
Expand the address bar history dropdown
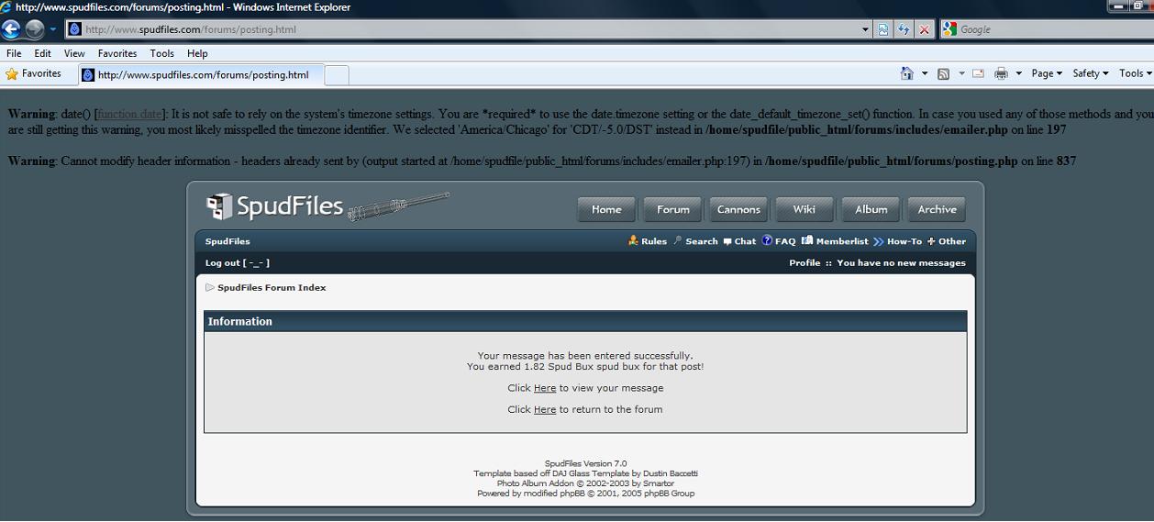[865, 29]
